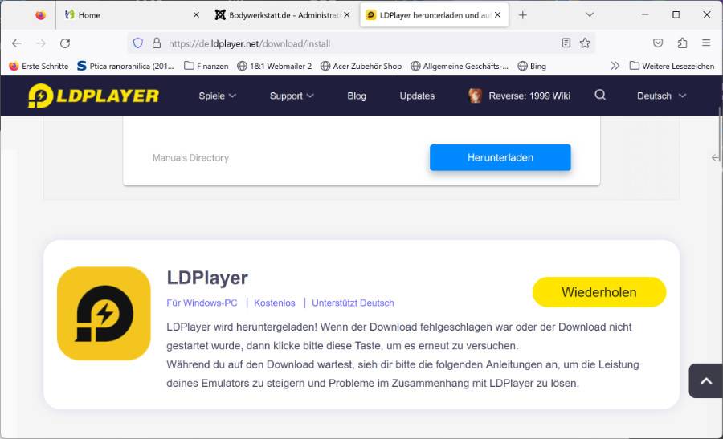Open the Reverse: 1999 Wiki link
Screen dimensions: 723x439
[529, 96]
